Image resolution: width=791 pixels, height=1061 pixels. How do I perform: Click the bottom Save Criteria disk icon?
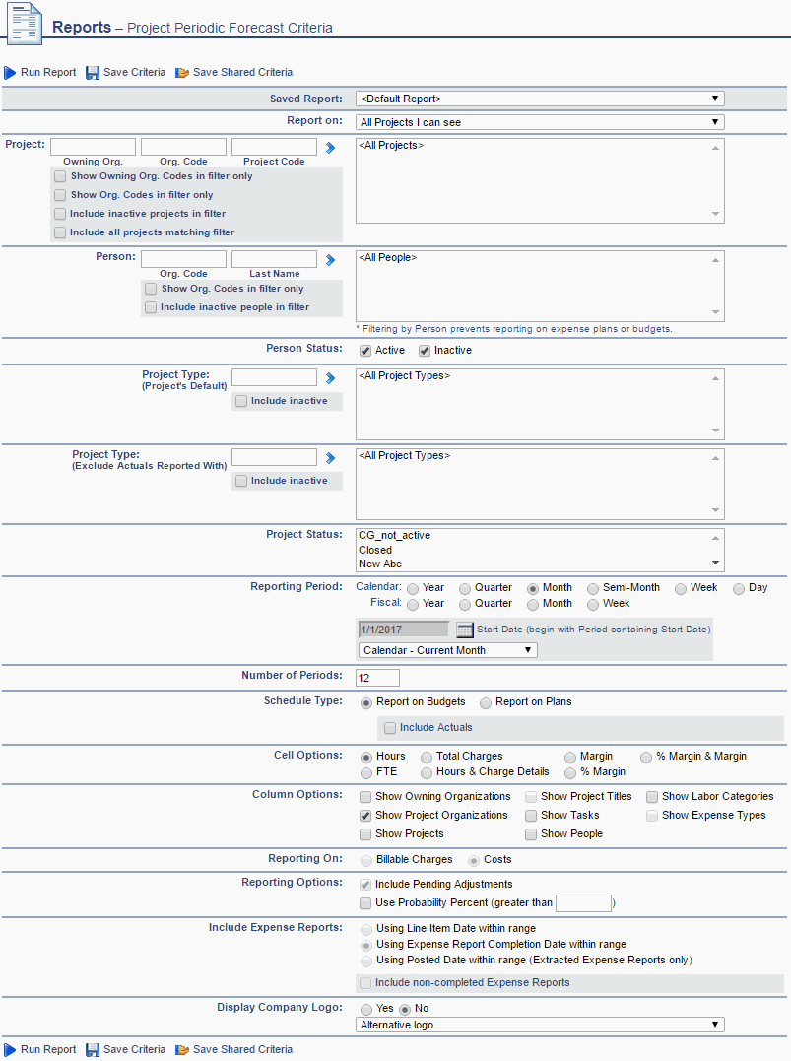click(93, 1049)
